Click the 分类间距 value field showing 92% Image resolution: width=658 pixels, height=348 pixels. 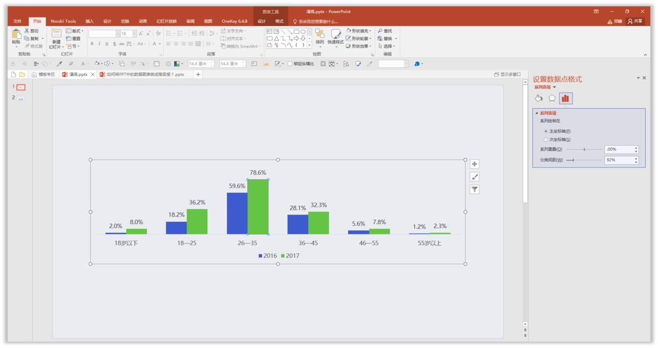coord(619,160)
